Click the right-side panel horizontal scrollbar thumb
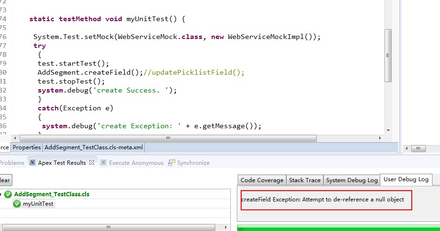This screenshot has height=231, width=440. (x=418, y=148)
